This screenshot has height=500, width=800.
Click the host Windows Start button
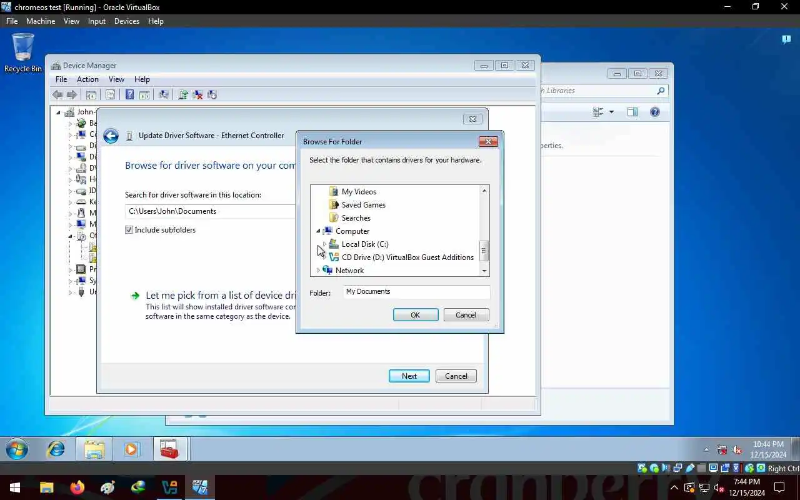pos(15,487)
